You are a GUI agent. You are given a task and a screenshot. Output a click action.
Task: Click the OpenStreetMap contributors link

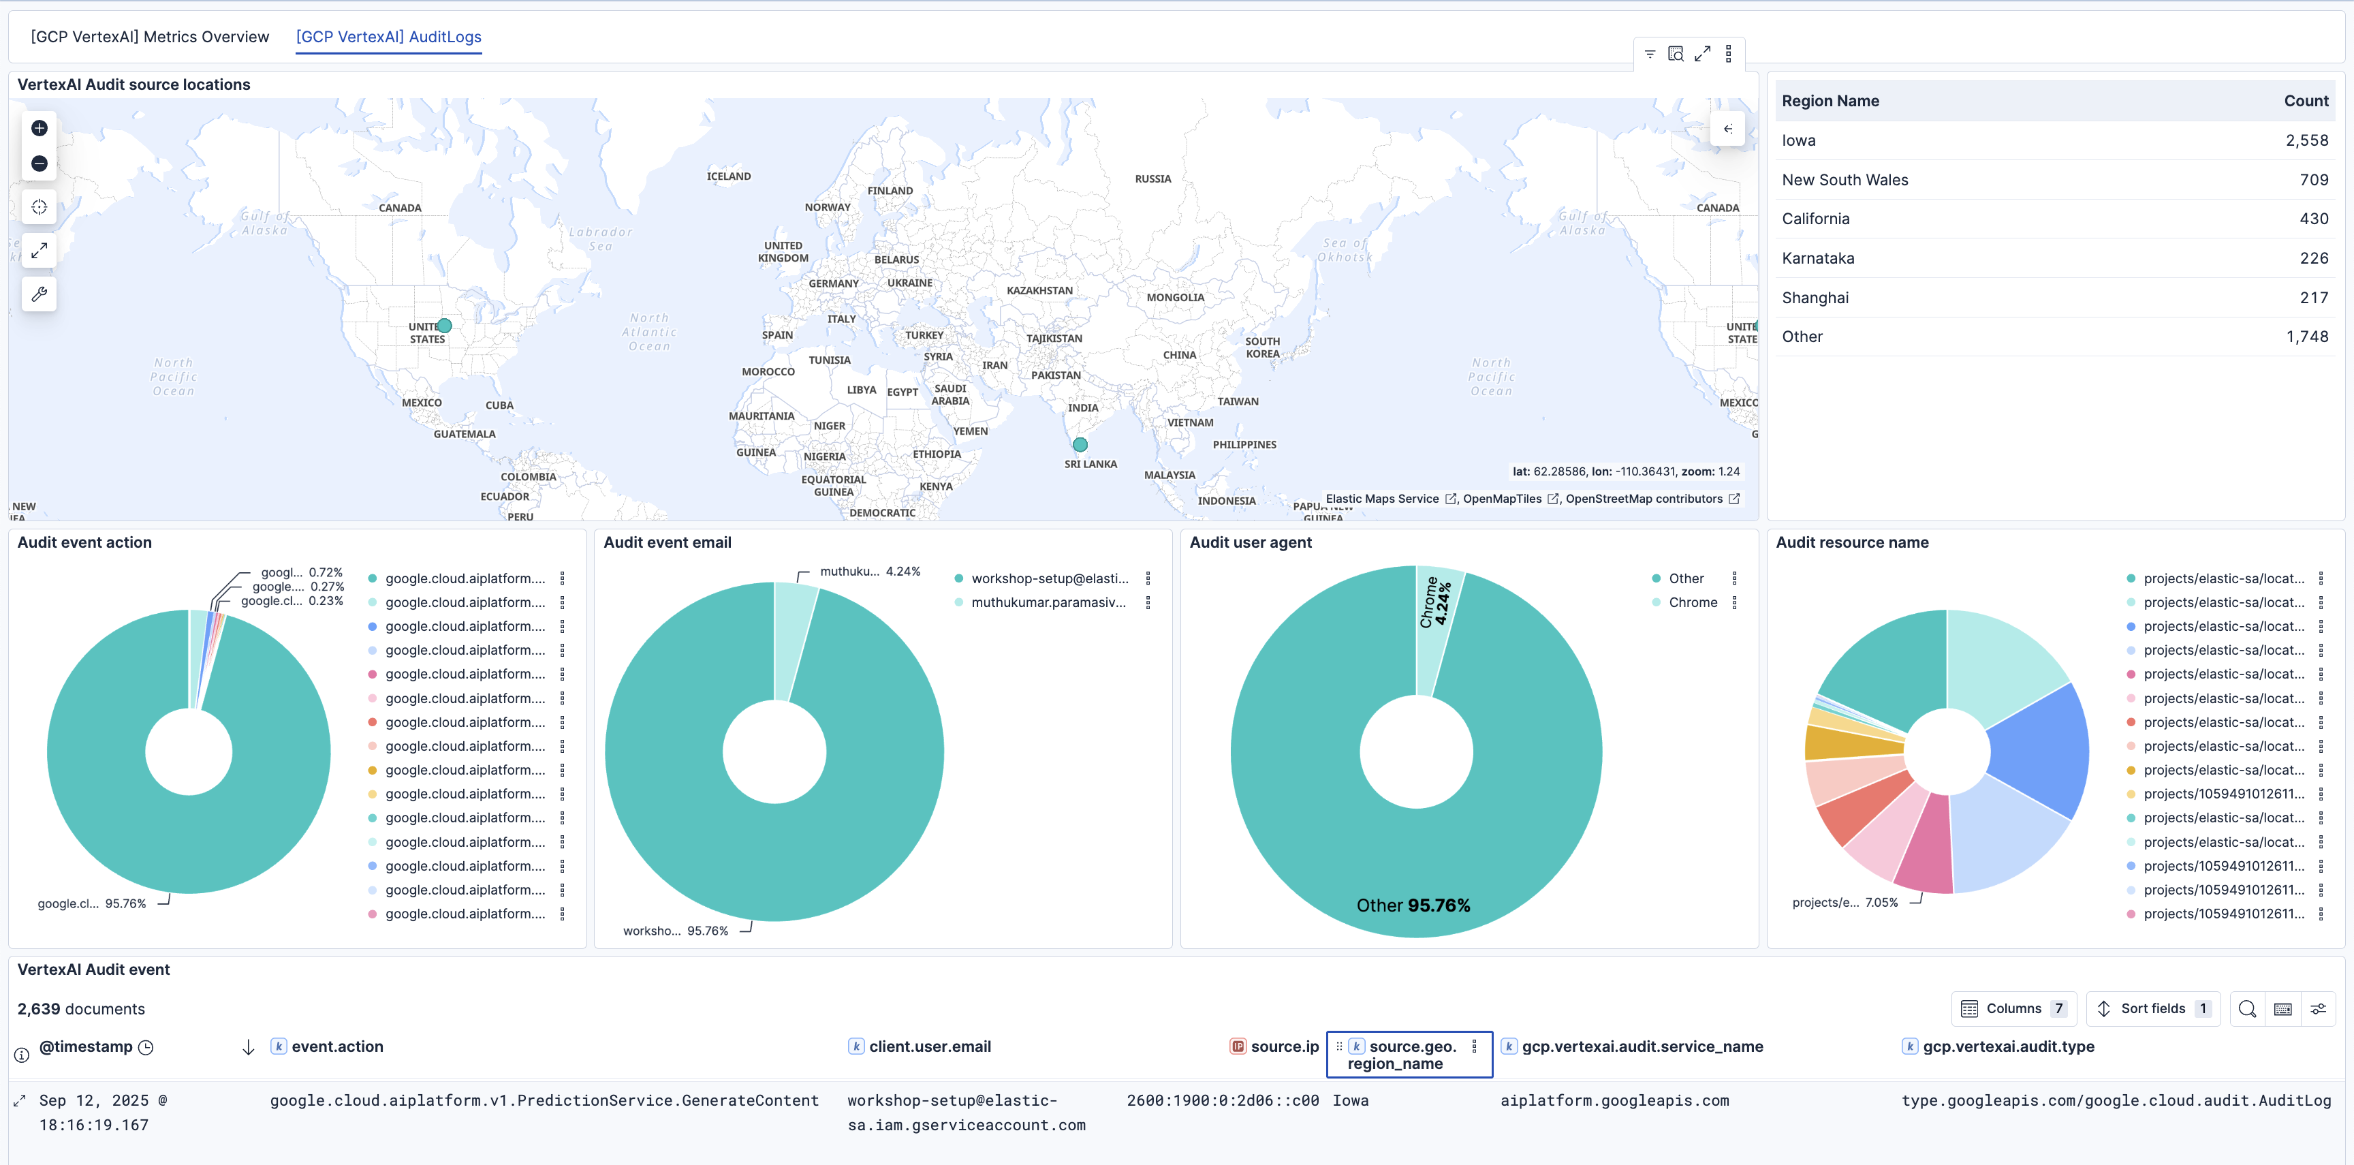(1643, 499)
